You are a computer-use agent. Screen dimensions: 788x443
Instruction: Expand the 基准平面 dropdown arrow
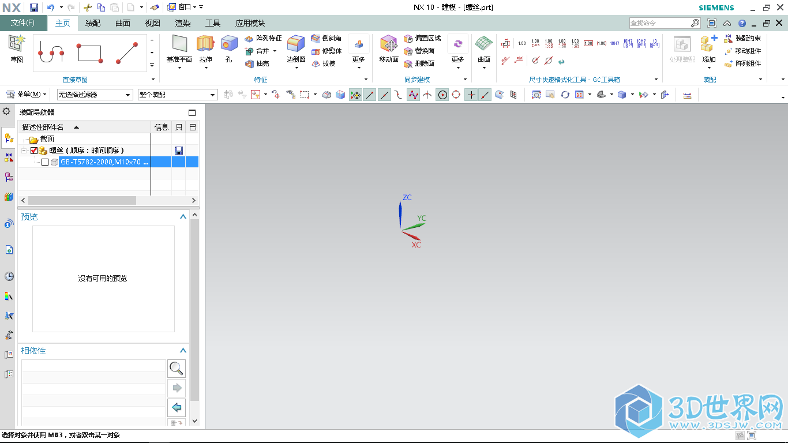pos(179,67)
